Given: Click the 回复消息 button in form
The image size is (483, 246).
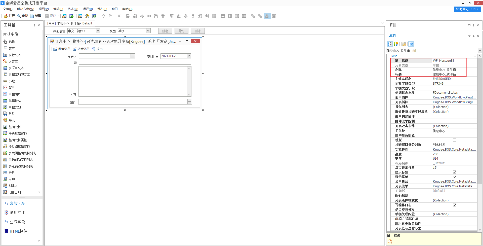Looking at the screenshot, I should 62,49.
